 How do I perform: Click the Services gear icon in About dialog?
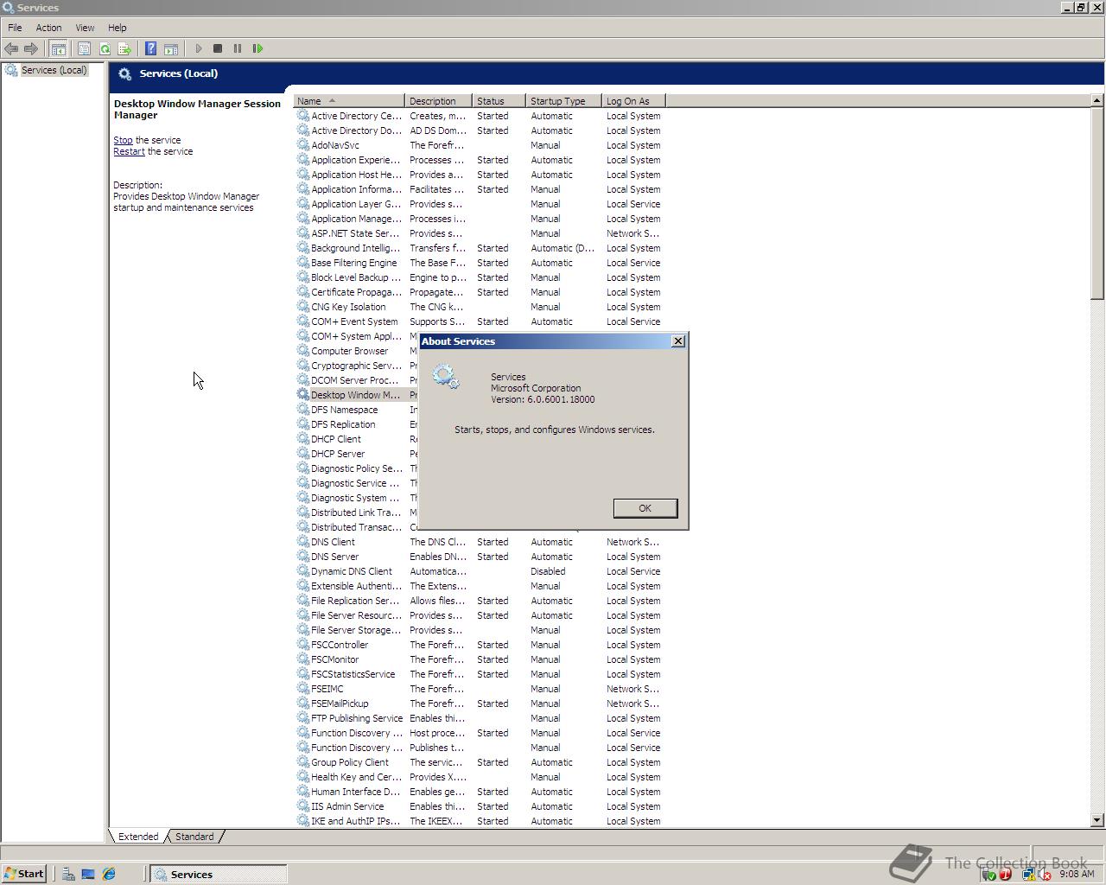tap(446, 376)
